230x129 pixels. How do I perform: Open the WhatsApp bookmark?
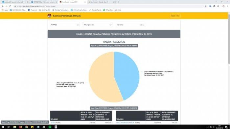pos(108,10)
